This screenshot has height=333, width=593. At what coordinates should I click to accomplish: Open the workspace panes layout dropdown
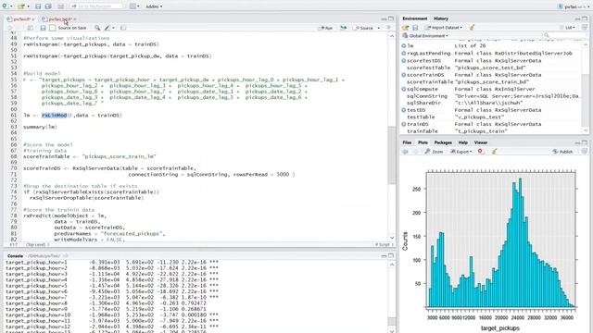(133, 6)
